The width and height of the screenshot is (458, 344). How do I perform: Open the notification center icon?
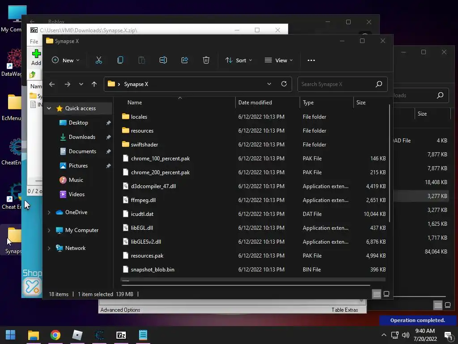[448, 335]
